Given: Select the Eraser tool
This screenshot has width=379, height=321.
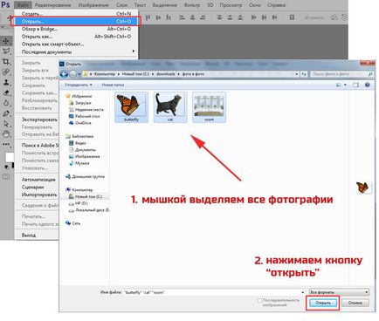Looking at the screenshot, I should 6,92.
